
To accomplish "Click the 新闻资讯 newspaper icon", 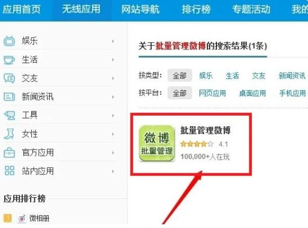I will tap(9, 97).
